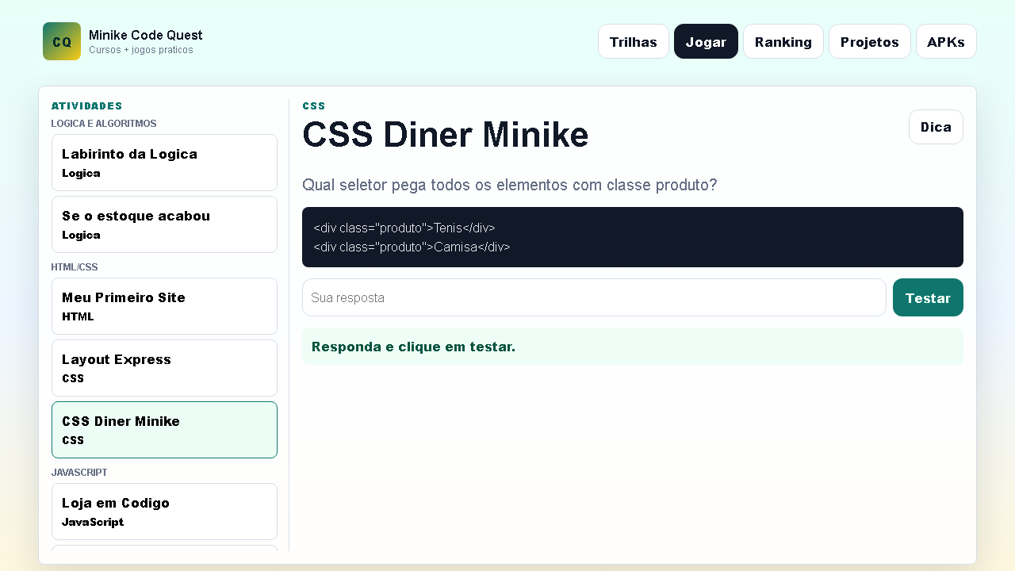Open the Se o estoque acabou activity

tap(164, 224)
